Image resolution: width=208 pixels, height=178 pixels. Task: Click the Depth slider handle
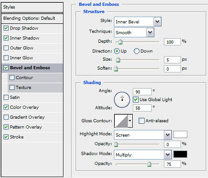(x=120, y=42)
